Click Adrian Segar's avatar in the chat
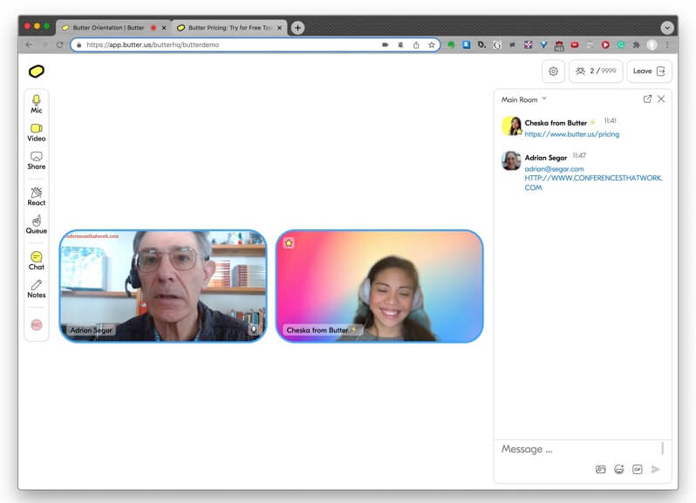 (x=511, y=160)
